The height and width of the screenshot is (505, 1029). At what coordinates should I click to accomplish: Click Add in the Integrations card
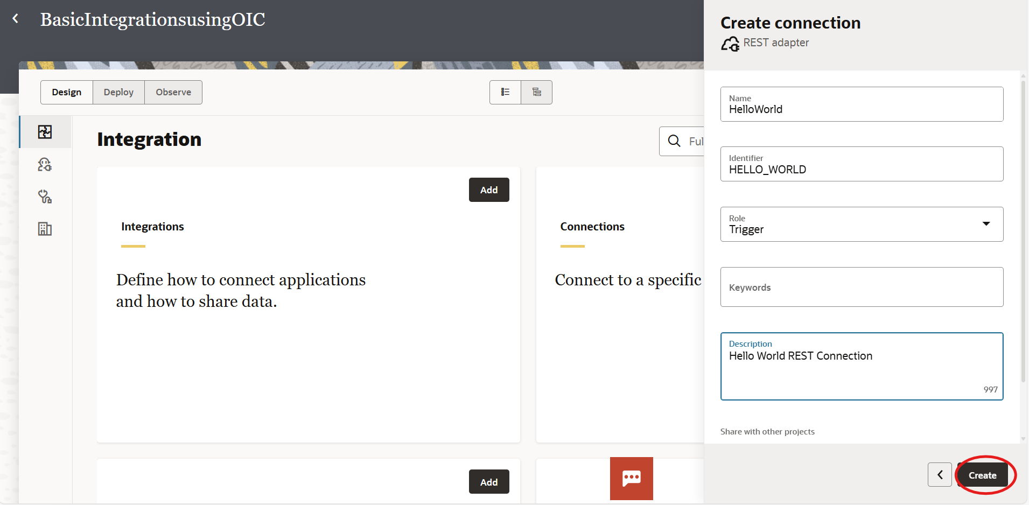[x=488, y=190]
